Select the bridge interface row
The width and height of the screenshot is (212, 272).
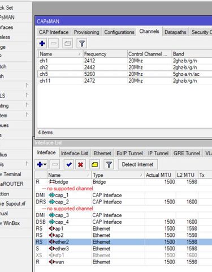tap(123, 182)
